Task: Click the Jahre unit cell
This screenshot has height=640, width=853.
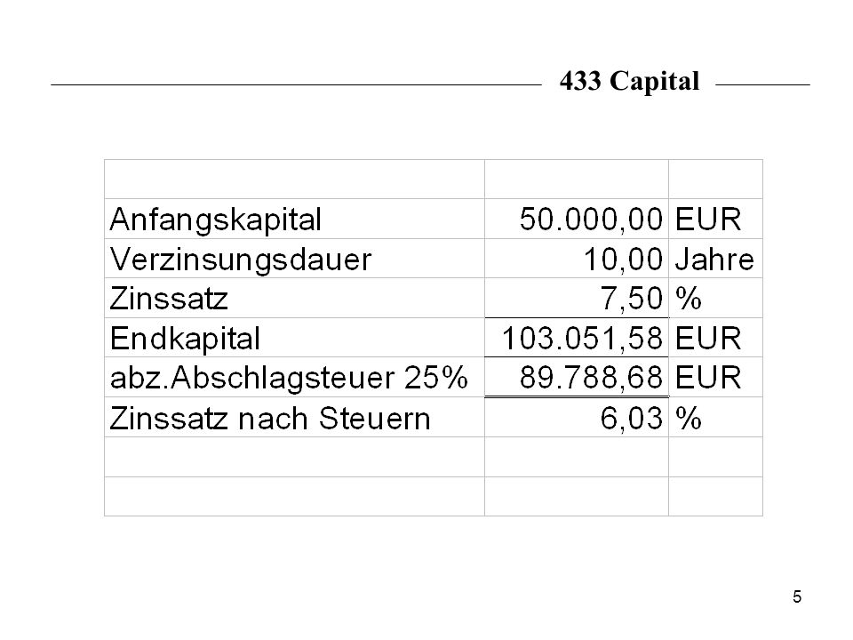Action: 715,259
